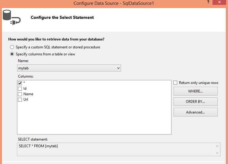Check the Id column checkbox
This screenshot has height=164, width=228.
pyautogui.click(x=20, y=89)
